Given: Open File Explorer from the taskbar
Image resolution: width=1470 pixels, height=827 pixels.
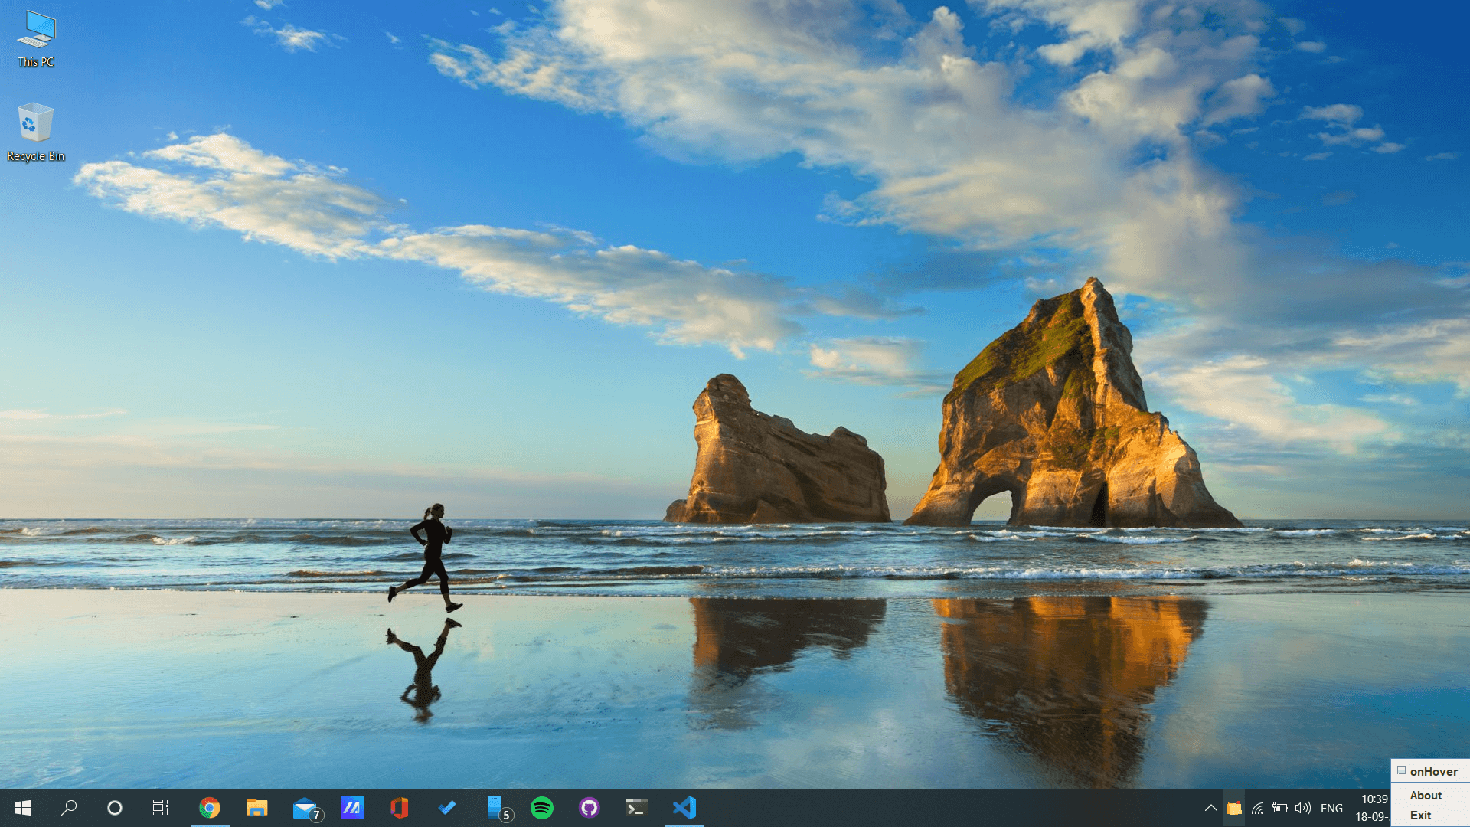Looking at the screenshot, I should tap(257, 808).
